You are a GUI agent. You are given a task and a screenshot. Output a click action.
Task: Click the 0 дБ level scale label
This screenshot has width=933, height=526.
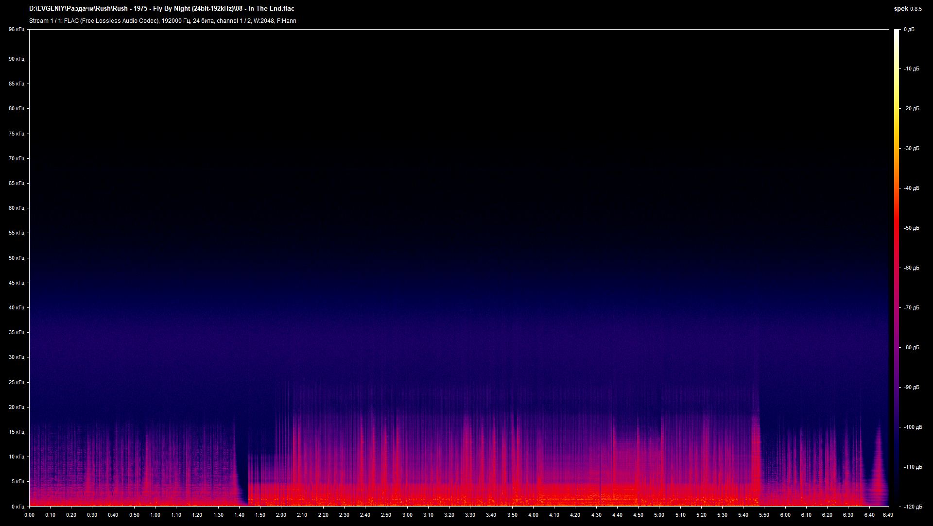click(909, 30)
